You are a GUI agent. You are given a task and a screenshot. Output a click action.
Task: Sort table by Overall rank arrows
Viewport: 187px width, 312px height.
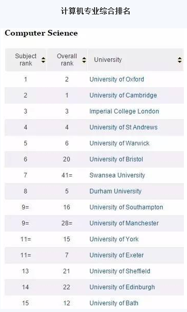(84, 60)
